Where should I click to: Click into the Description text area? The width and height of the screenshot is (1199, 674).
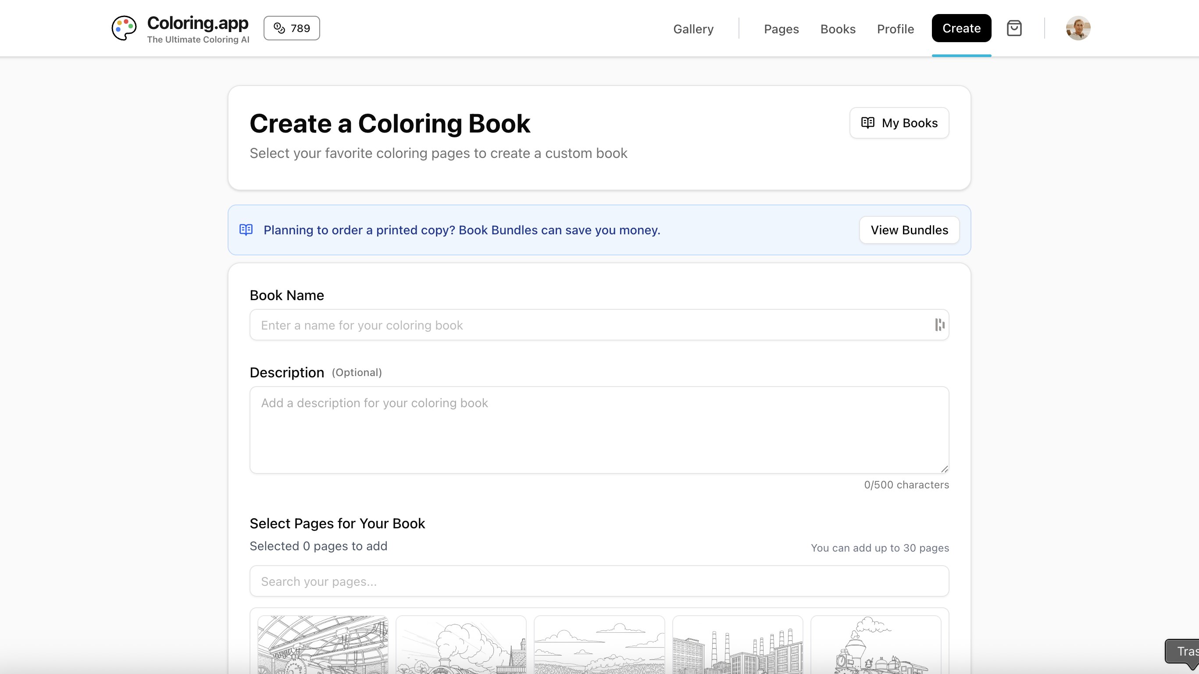pos(599,430)
